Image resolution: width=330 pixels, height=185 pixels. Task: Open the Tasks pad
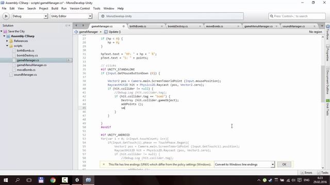(x=323, y=173)
